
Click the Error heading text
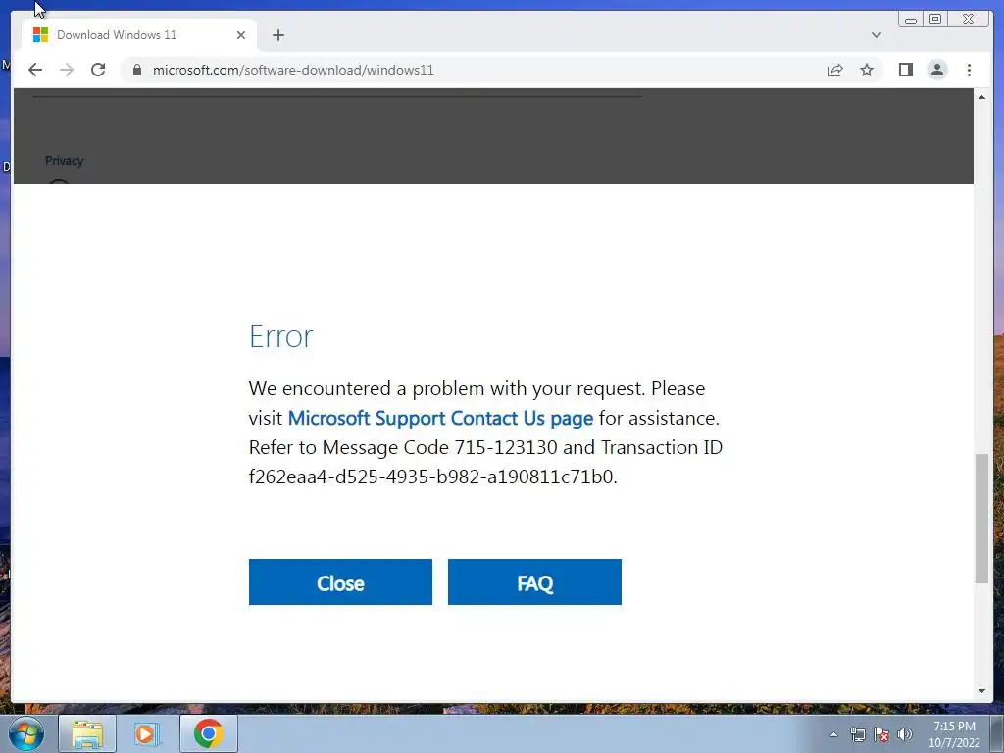280,336
